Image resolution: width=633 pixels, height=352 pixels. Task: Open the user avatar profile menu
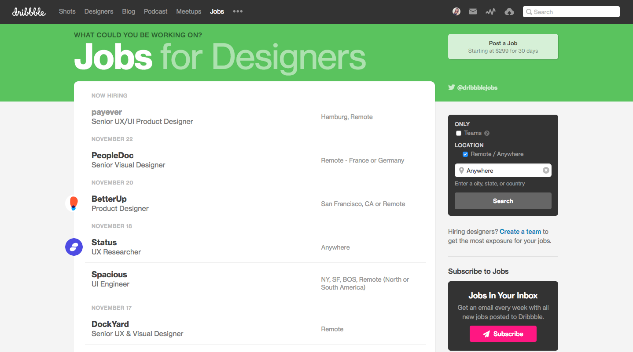(456, 12)
